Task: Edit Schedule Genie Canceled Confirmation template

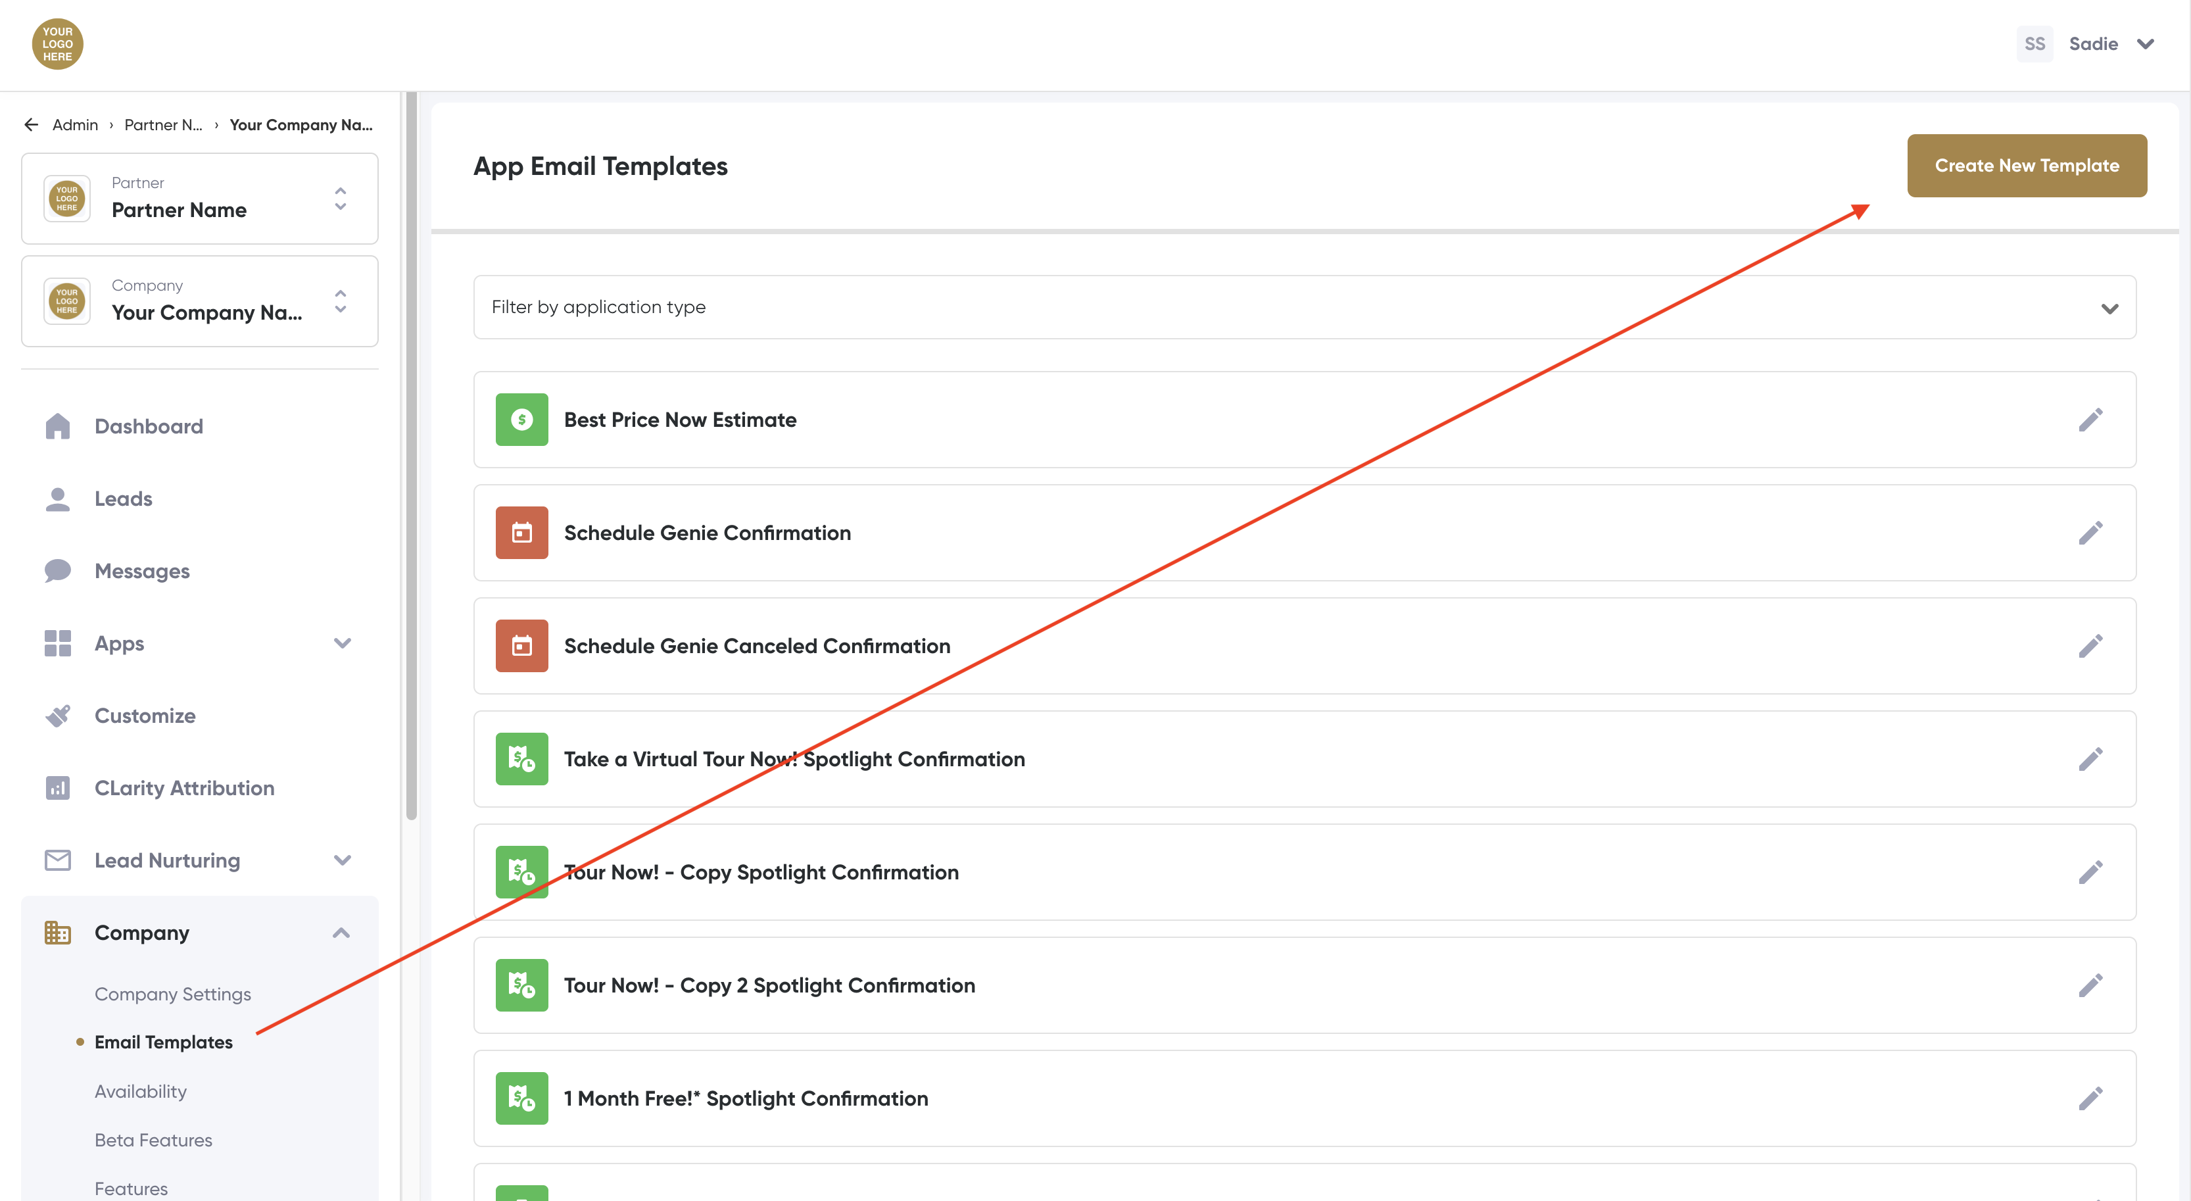Action: 2090,646
